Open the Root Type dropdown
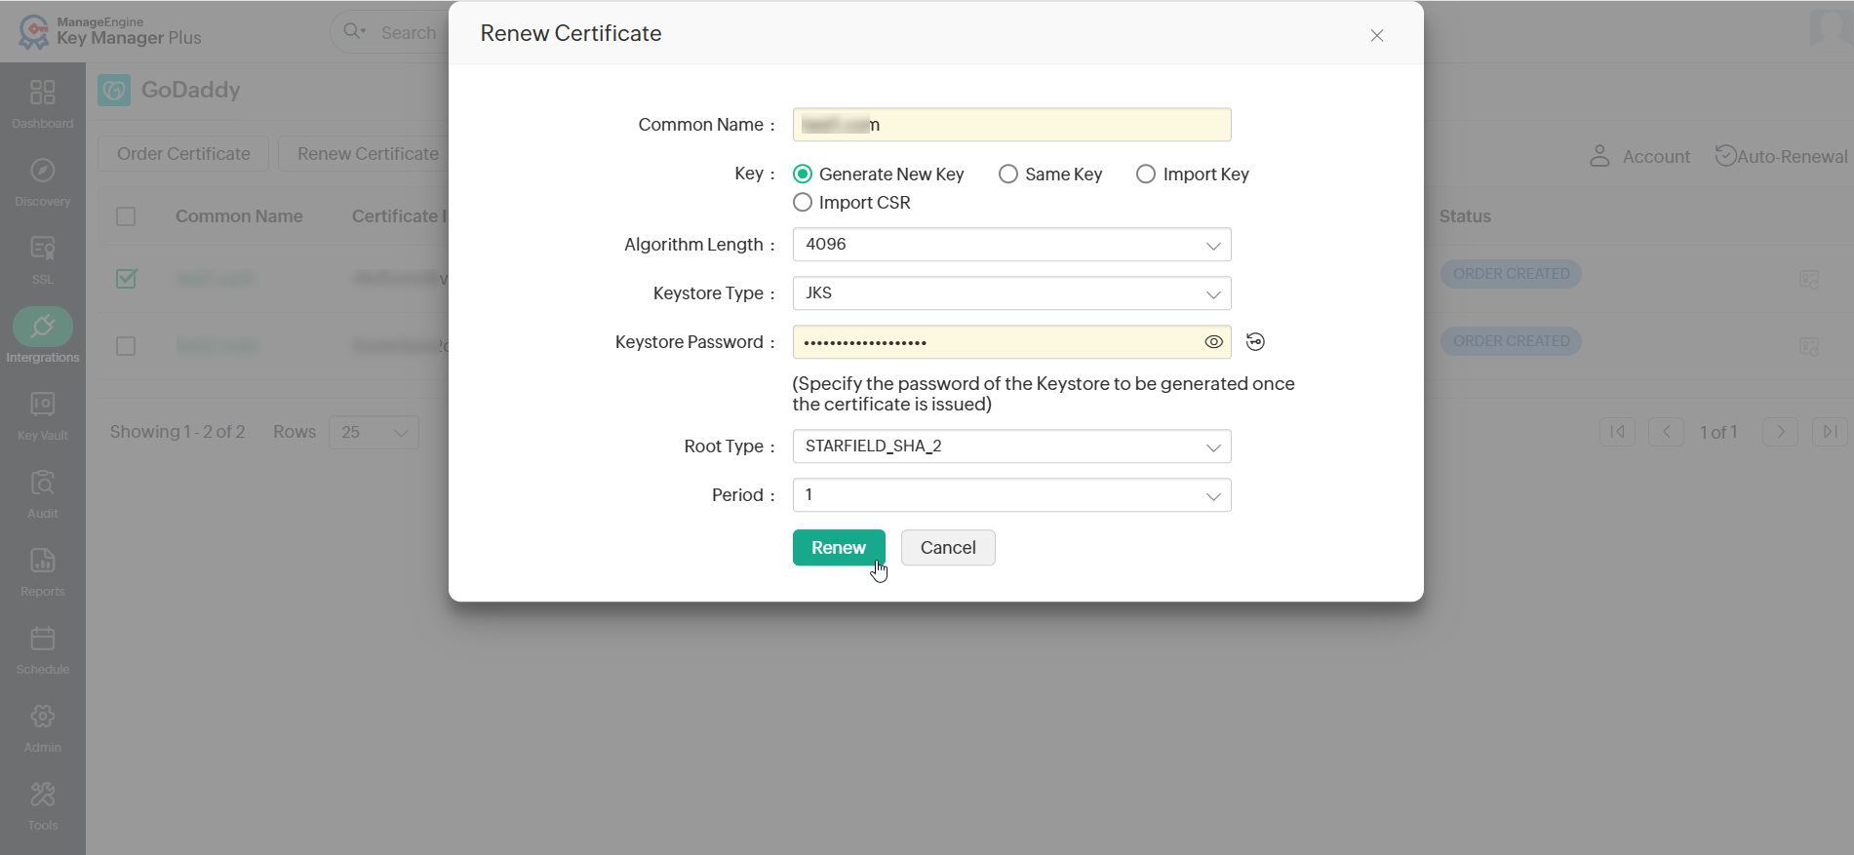Screen dimensions: 1854x855 [x=1011, y=447]
